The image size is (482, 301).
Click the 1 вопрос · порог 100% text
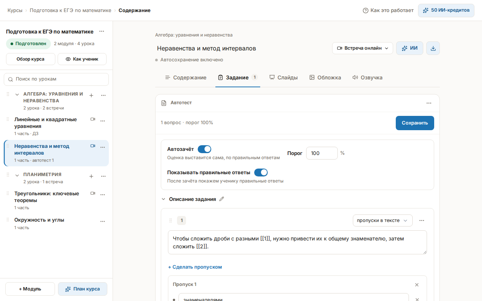pyautogui.click(x=187, y=123)
